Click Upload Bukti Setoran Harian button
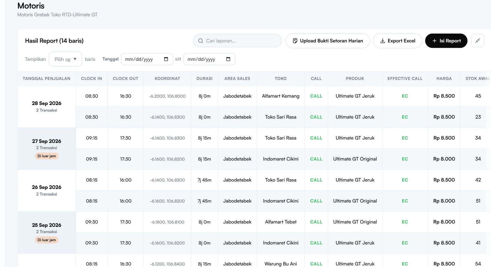Screen dimensions: 491x267 (x=328, y=41)
